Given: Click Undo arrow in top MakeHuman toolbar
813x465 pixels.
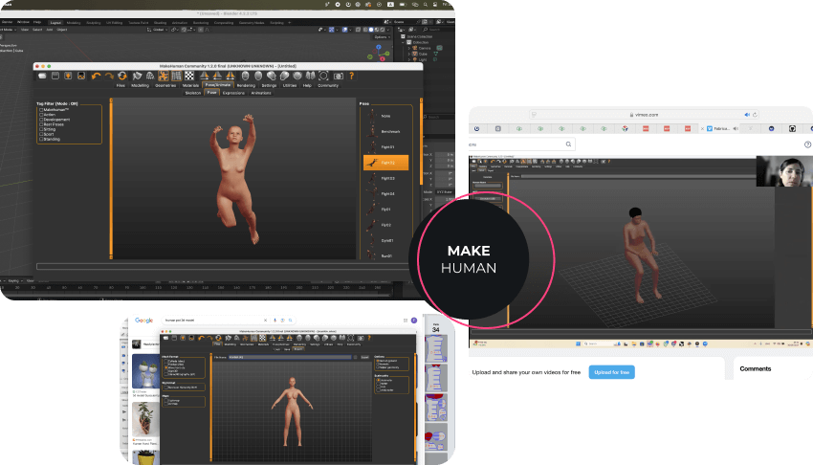Looking at the screenshot, I should 96,77.
